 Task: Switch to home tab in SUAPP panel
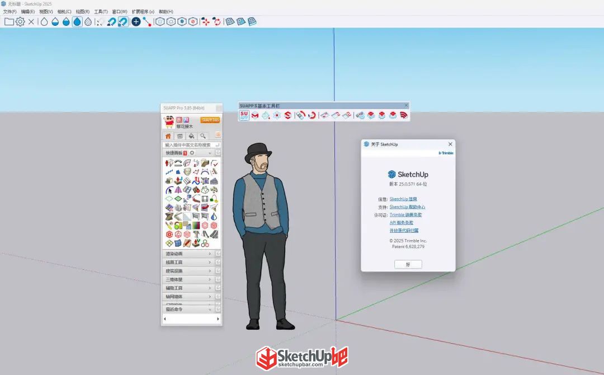pyautogui.click(x=168, y=136)
